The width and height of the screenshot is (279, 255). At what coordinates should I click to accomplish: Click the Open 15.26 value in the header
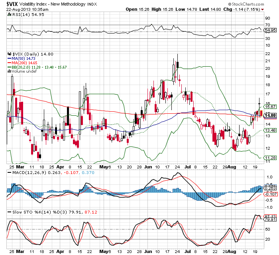(138, 9)
